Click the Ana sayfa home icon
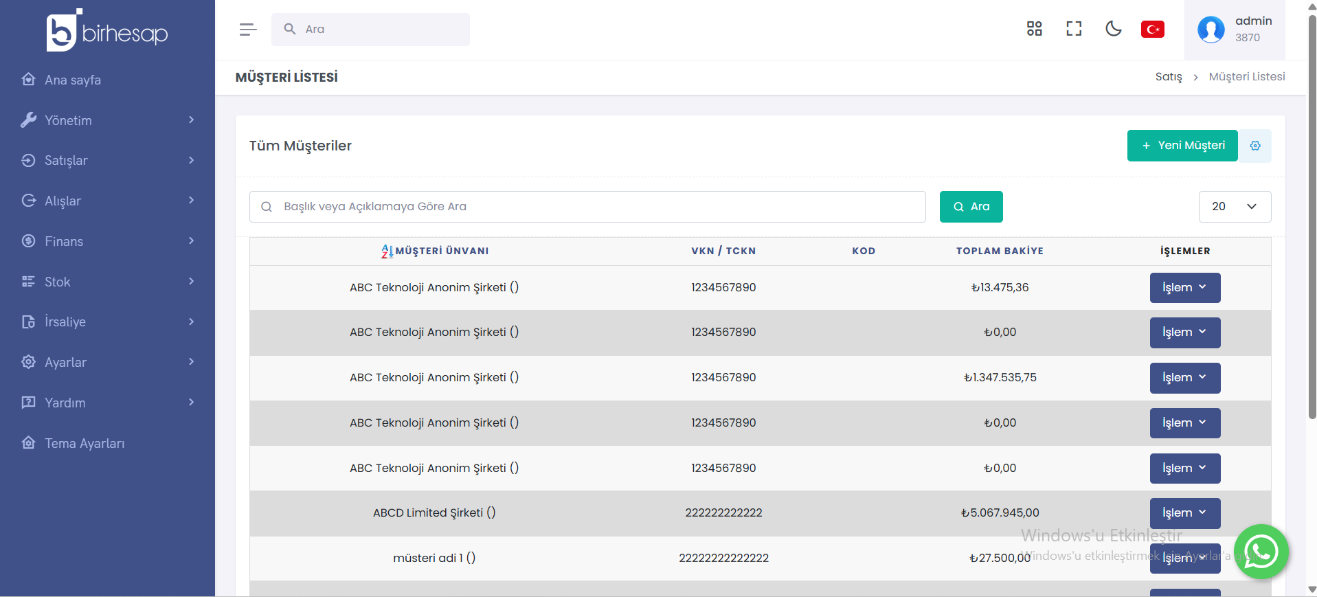The width and height of the screenshot is (1317, 597). click(x=28, y=80)
